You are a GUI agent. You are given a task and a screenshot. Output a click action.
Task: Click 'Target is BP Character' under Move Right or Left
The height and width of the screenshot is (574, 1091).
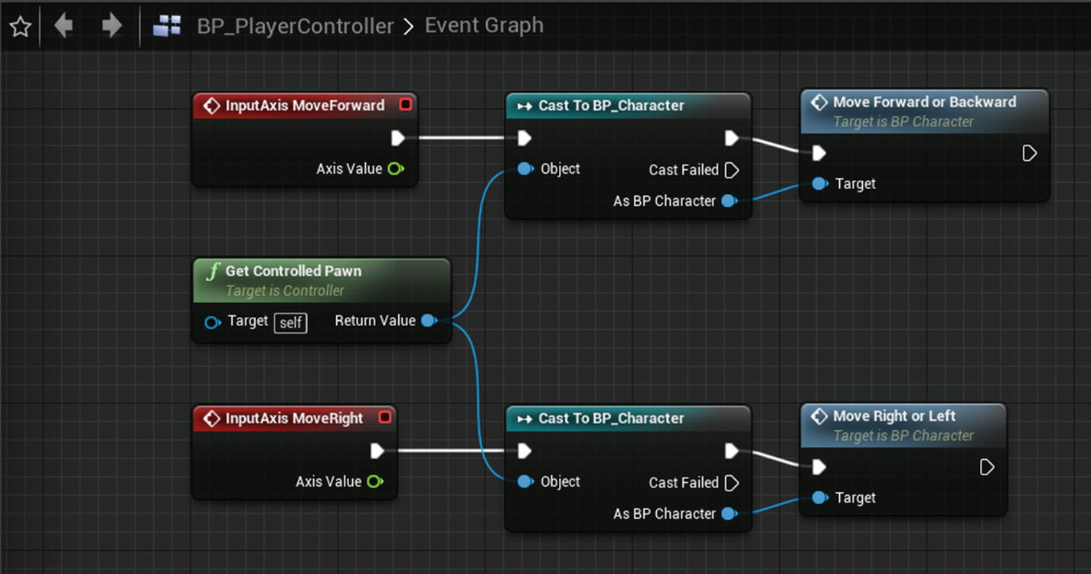903,435
